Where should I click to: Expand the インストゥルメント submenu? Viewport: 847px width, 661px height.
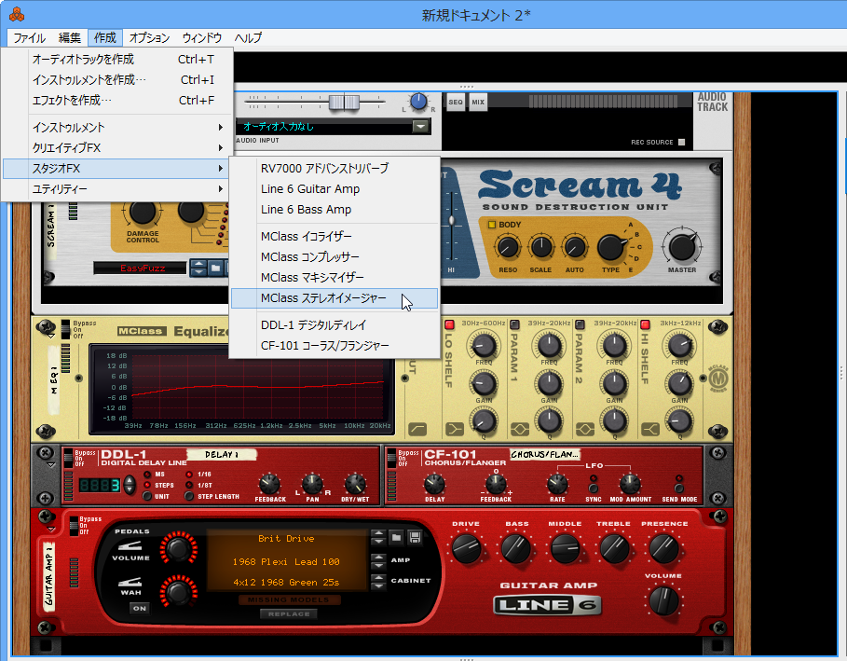pyautogui.click(x=117, y=128)
